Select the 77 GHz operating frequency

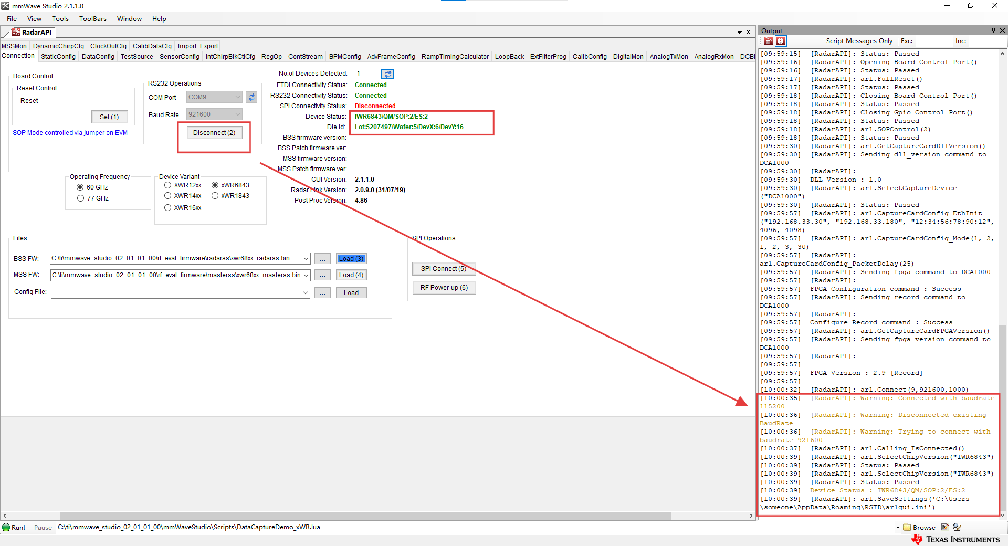pyautogui.click(x=80, y=198)
